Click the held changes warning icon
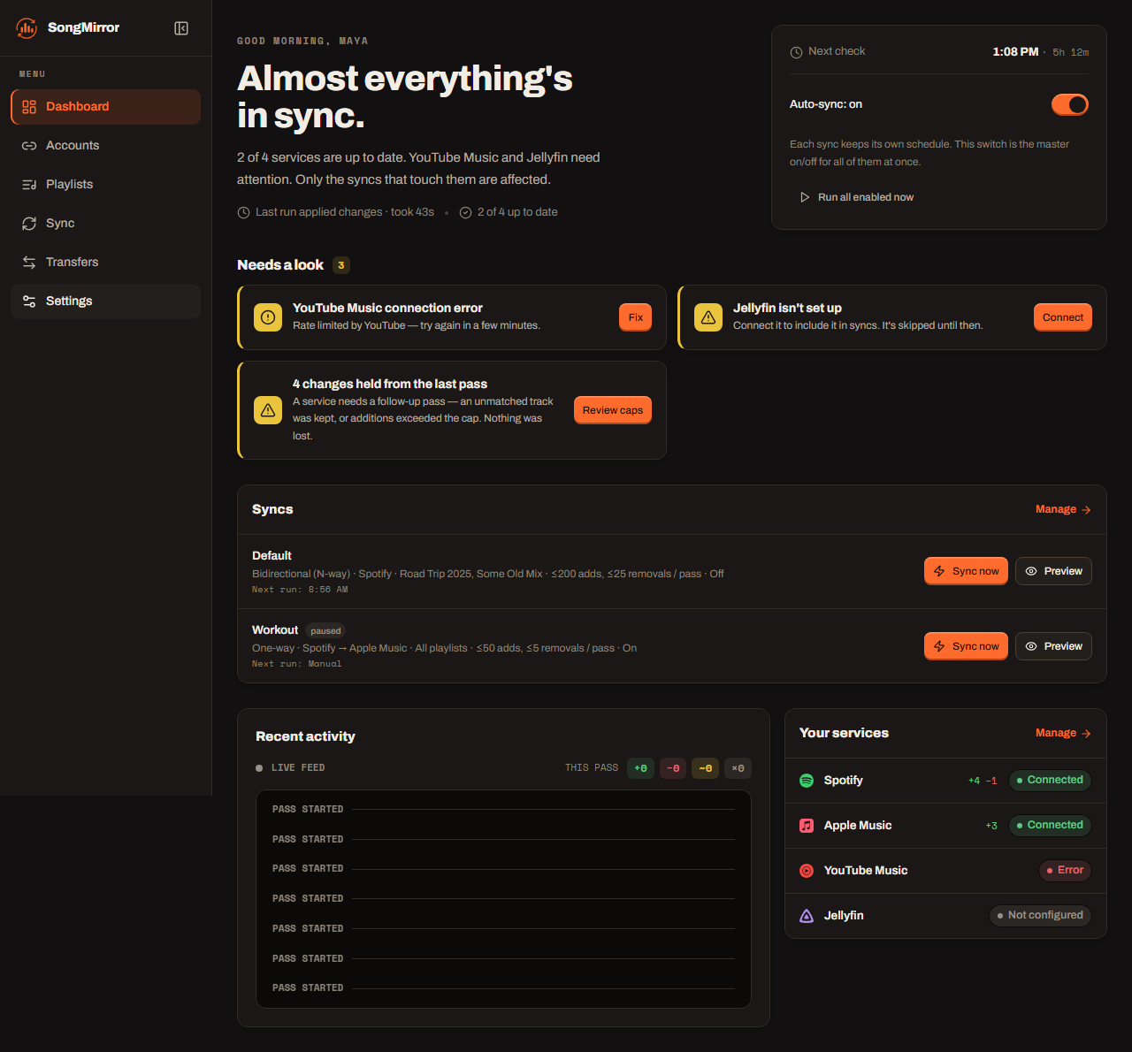 pyautogui.click(x=268, y=410)
